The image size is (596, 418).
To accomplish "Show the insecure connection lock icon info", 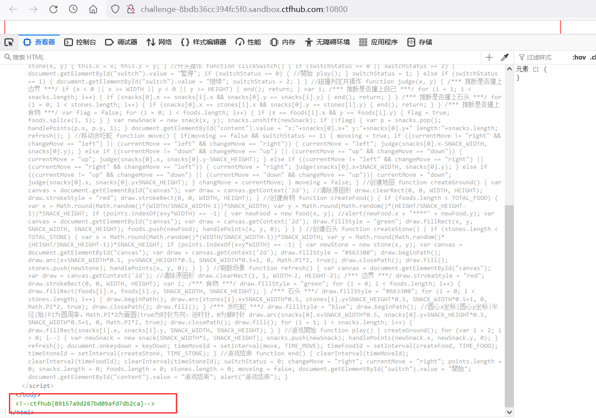I will pos(131,9).
